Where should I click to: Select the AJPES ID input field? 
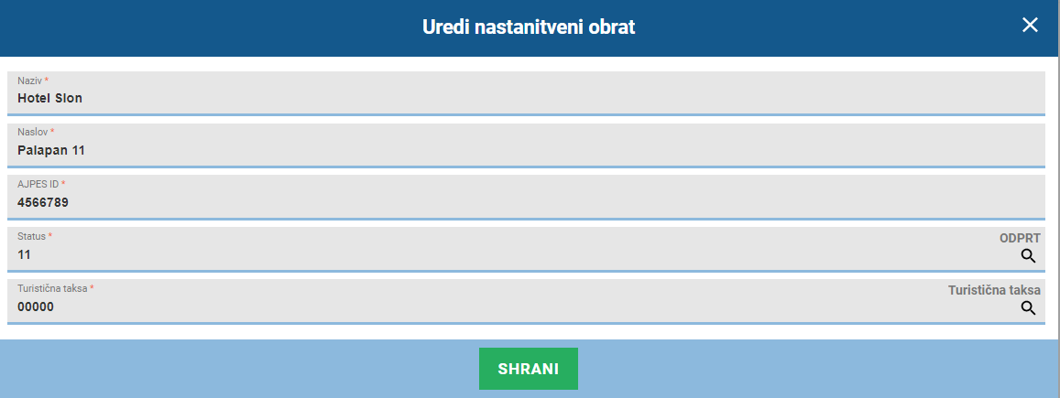[526, 197]
